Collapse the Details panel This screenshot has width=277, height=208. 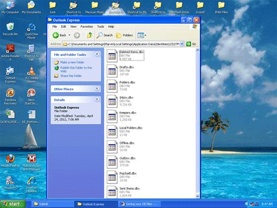pos(97,100)
